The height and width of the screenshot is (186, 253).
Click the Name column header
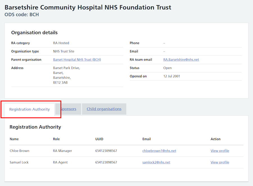(14, 139)
